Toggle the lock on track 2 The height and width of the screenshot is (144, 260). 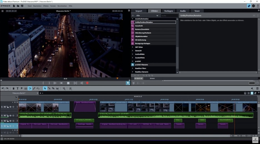[7, 115]
